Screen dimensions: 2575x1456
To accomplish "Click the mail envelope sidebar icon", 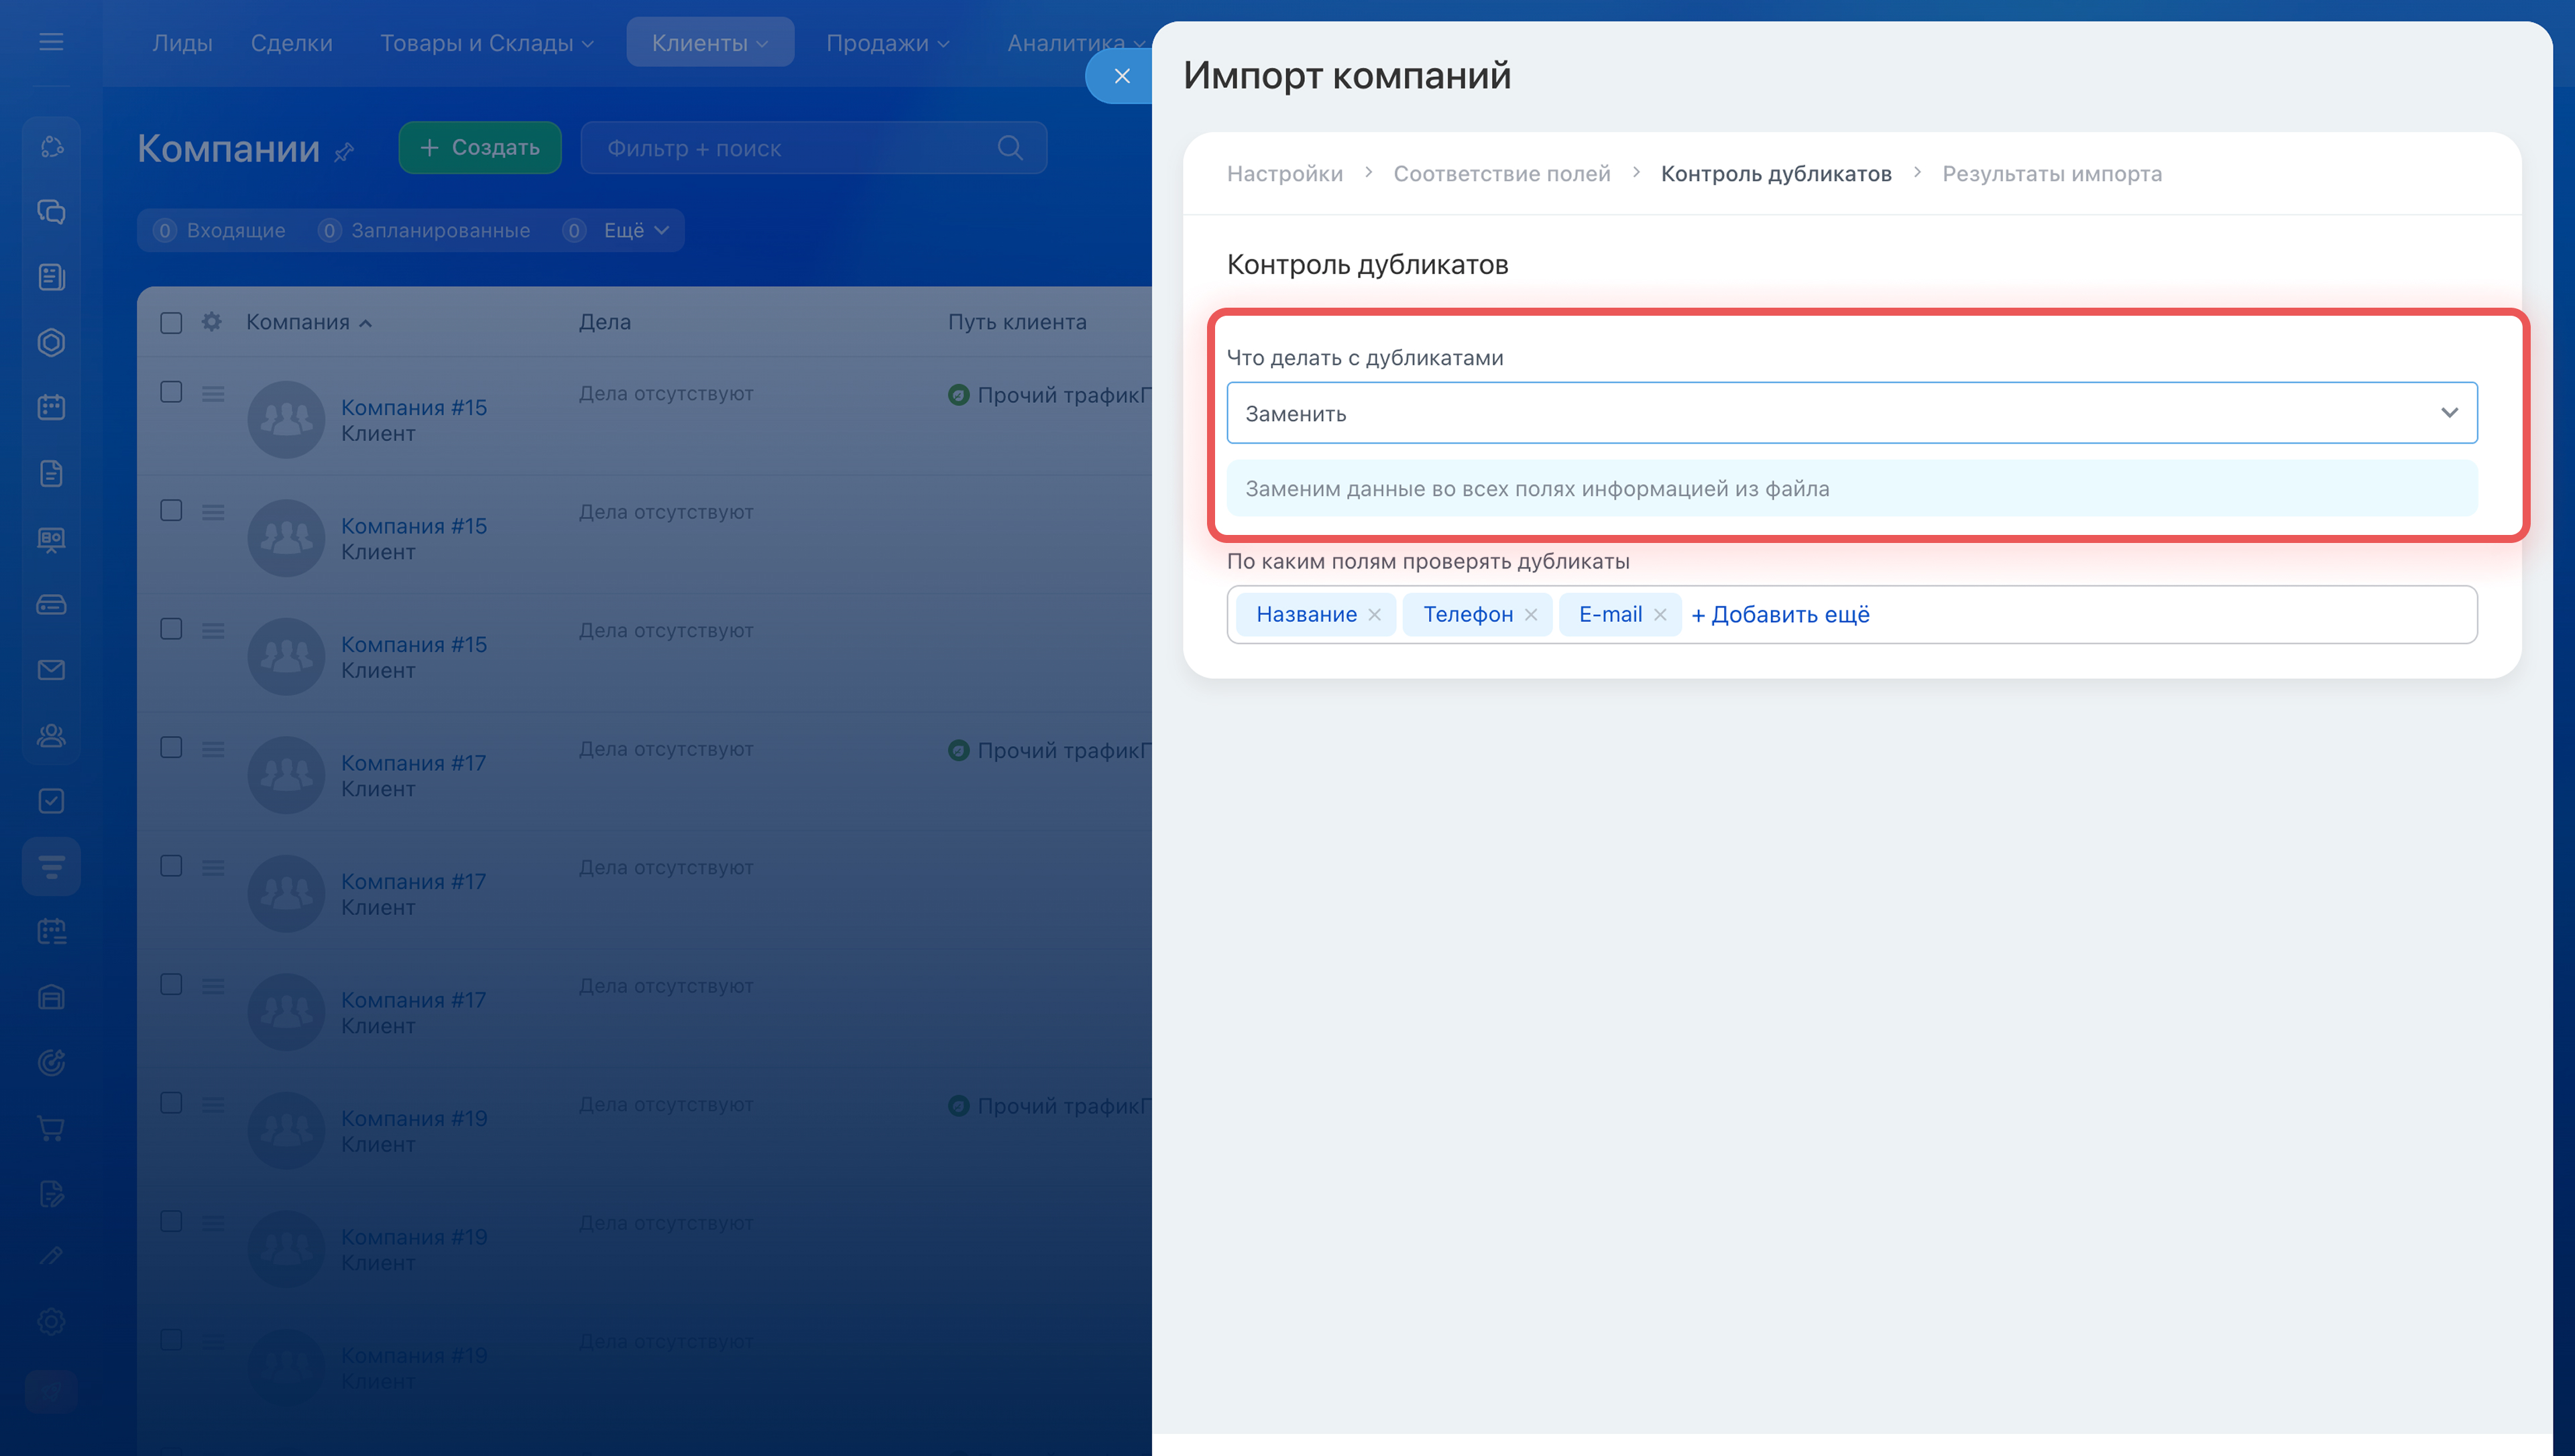I will point(51,670).
